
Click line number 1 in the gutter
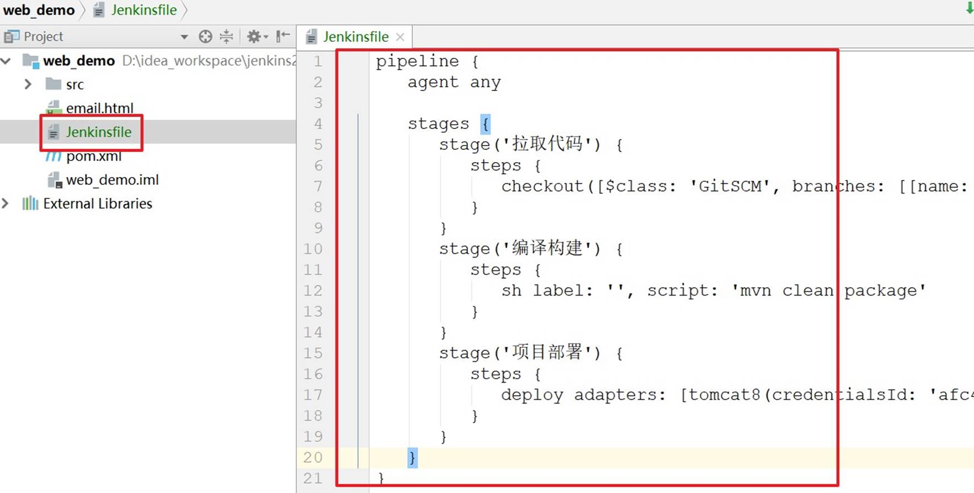coord(318,61)
